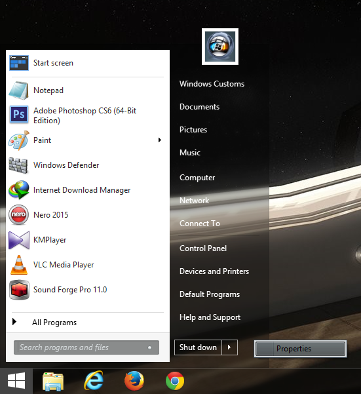Image resolution: width=361 pixels, height=394 pixels.
Task: Open Default Programs
Action: click(210, 294)
